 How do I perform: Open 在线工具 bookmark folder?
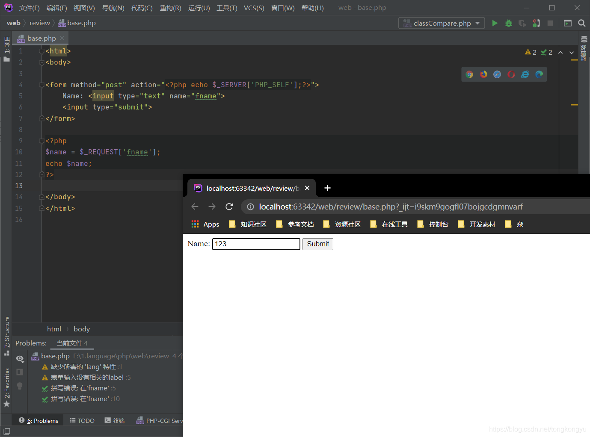coord(389,224)
